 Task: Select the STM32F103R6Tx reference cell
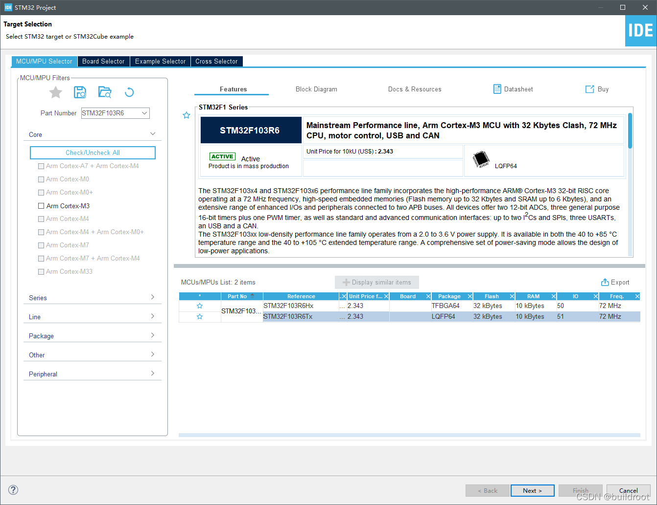pyautogui.click(x=301, y=317)
